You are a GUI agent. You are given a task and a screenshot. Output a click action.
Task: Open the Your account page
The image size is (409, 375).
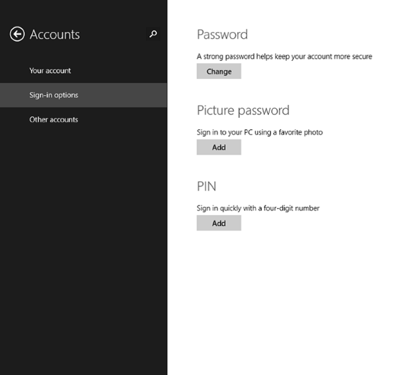(x=50, y=71)
